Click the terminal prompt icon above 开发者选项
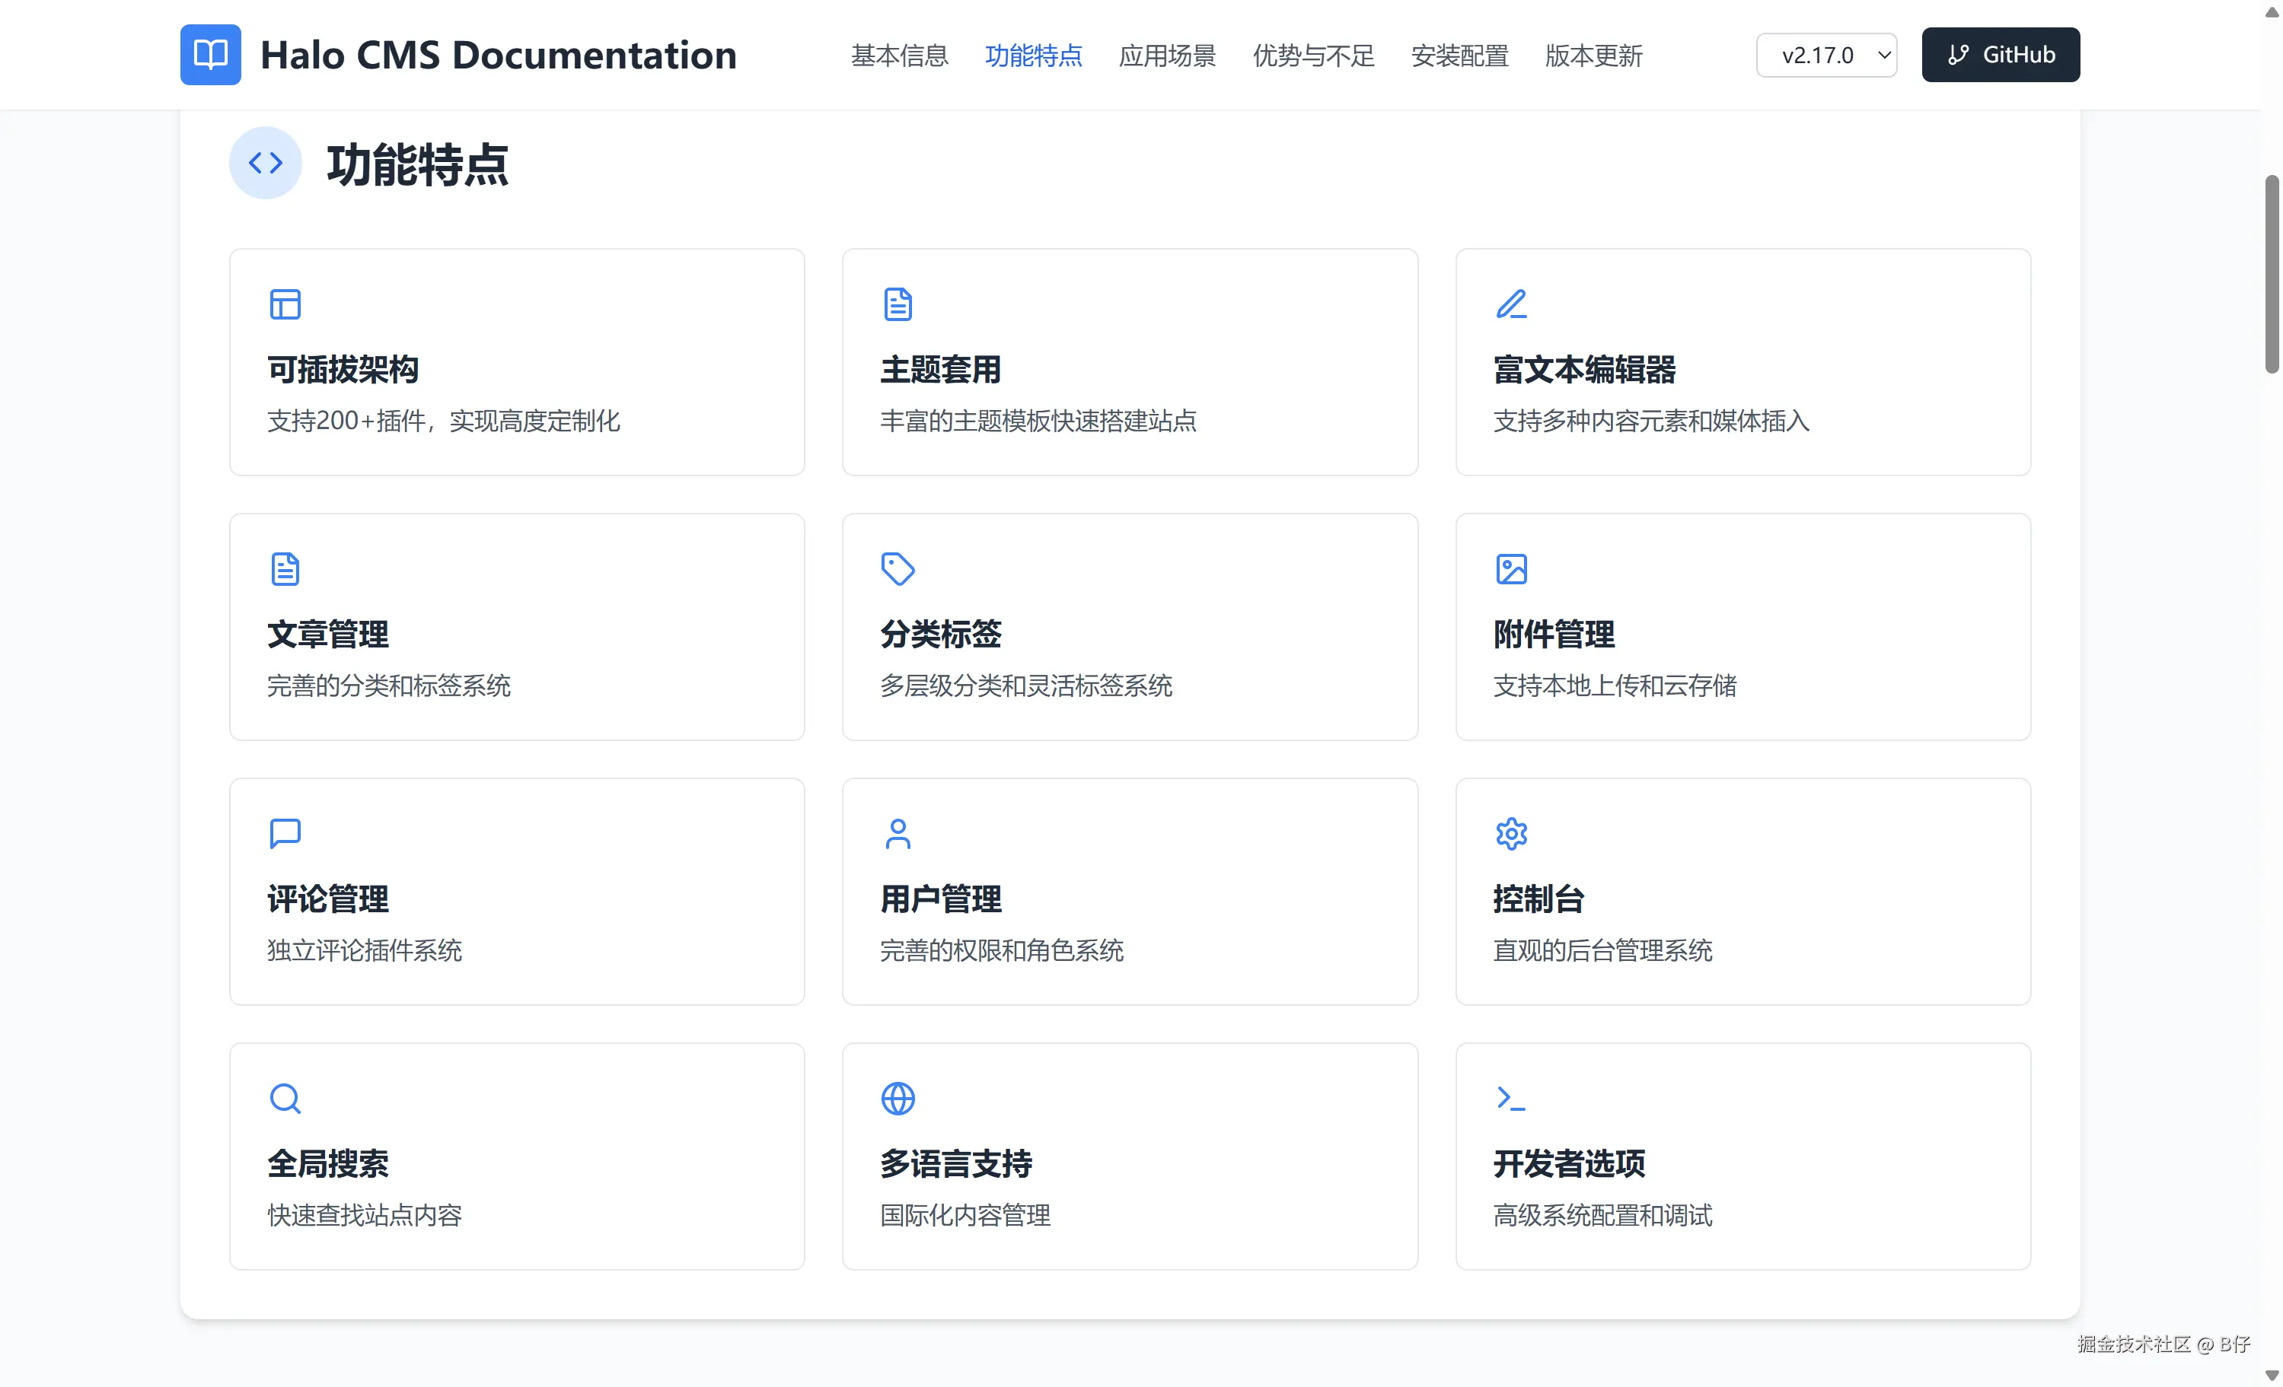 (1511, 1098)
